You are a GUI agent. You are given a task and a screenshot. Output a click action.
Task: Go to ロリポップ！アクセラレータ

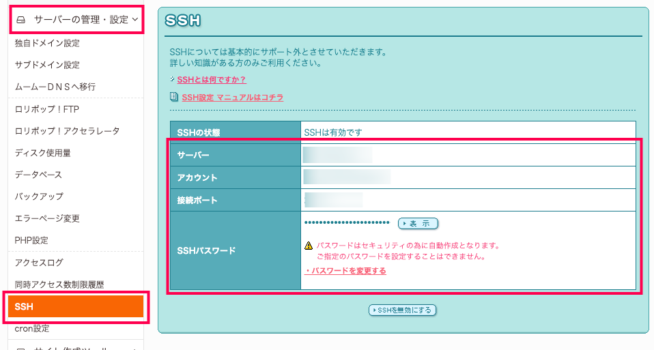67,131
